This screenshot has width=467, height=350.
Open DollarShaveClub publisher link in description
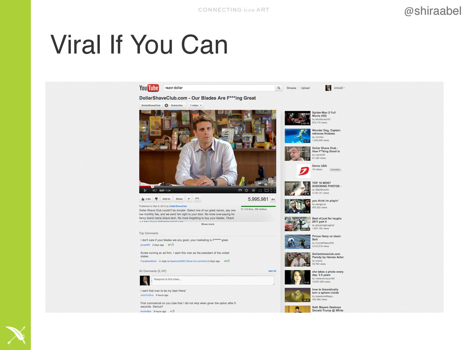(178, 206)
